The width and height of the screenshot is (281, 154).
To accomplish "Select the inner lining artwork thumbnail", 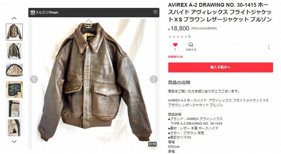I will [x=14, y=70].
